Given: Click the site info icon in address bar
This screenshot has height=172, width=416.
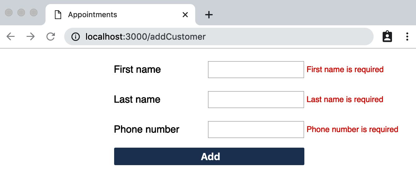Looking at the screenshot, I should coord(75,37).
